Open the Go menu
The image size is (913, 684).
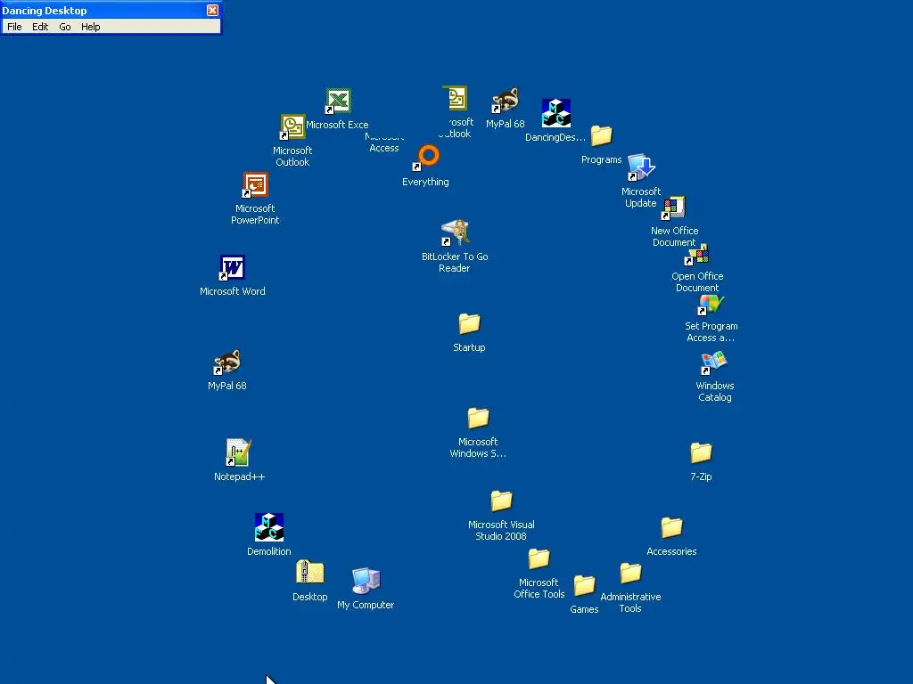pos(64,27)
